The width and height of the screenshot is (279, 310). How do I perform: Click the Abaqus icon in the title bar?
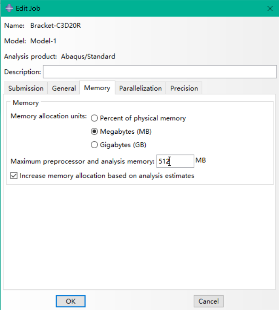click(x=9, y=9)
